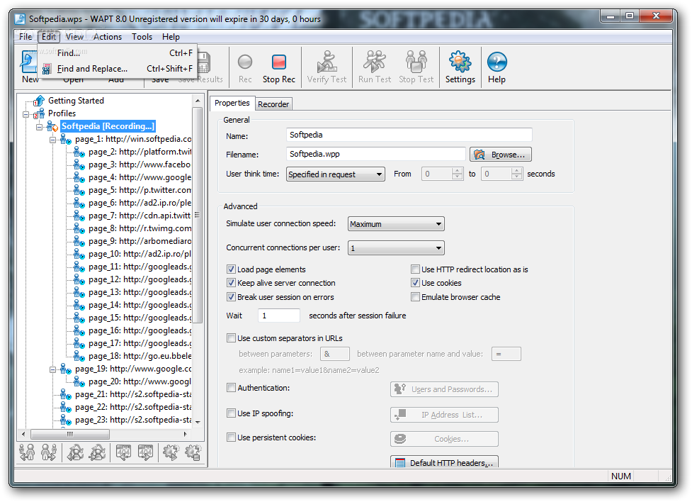This screenshot has height=502, width=692.
Task: Enable Use HTTP redirect location as is
Action: point(415,269)
